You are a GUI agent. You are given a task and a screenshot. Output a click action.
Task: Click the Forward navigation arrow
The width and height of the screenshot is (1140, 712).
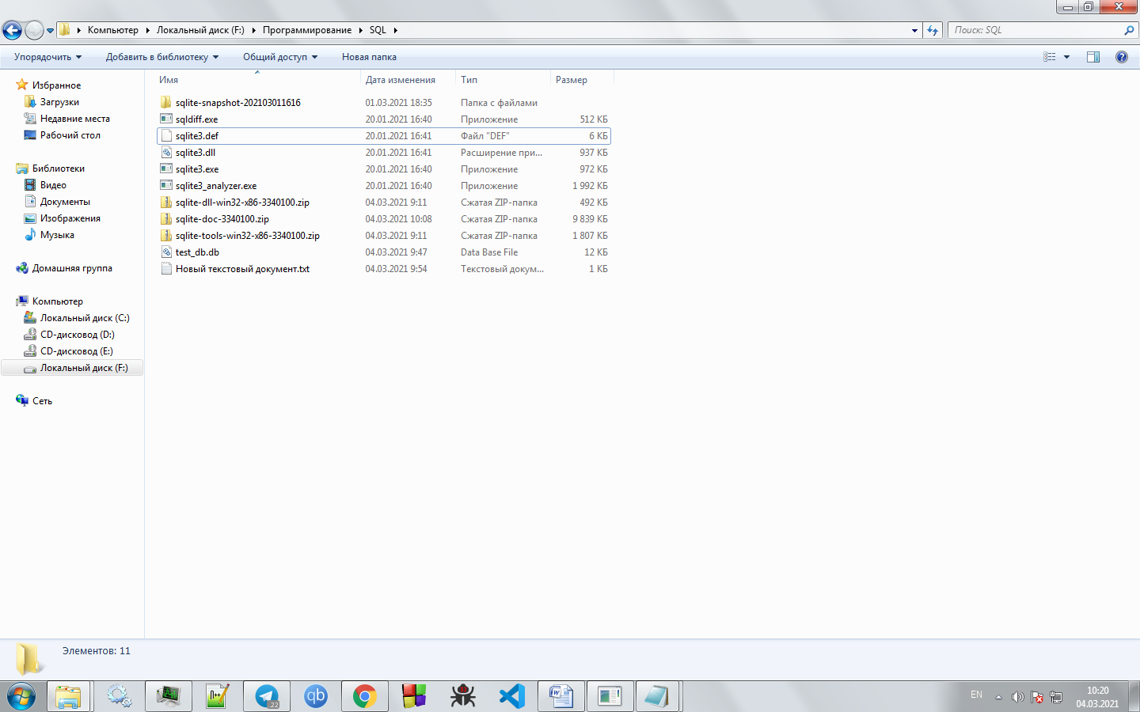34,30
